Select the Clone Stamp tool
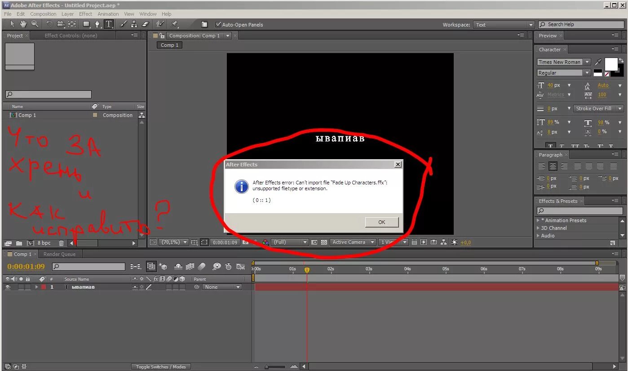Image resolution: width=628 pixels, height=371 pixels. (134, 24)
